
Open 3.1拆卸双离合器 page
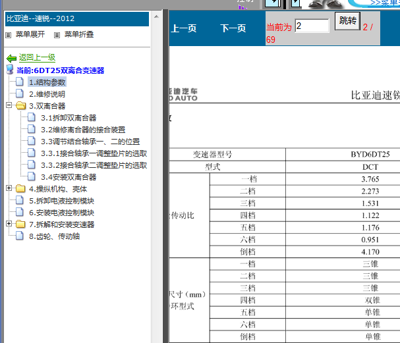69,118
